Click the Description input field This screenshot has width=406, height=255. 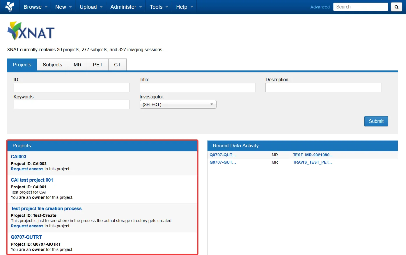(323, 88)
